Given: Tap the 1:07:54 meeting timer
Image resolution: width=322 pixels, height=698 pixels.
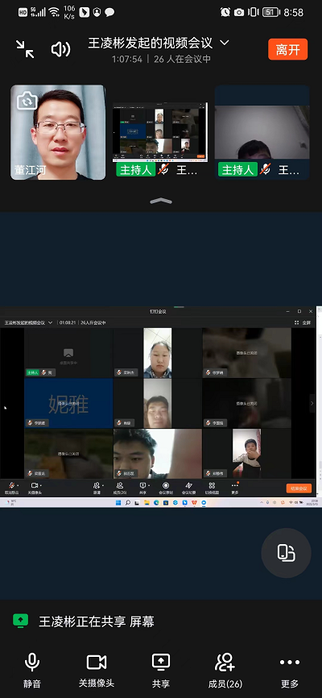Looking at the screenshot, I should (x=127, y=59).
